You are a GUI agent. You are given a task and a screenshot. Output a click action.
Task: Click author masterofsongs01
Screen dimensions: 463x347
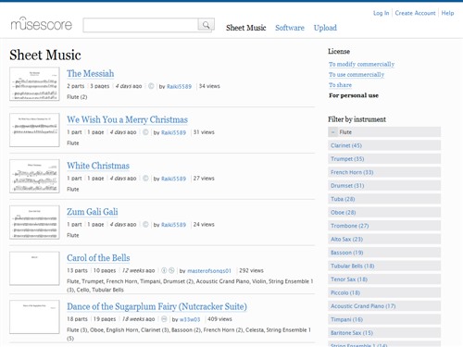click(x=209, y=271)
